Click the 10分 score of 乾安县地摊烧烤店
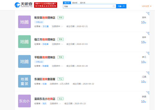Screen dimensions: 155x110 coord(144,22)
